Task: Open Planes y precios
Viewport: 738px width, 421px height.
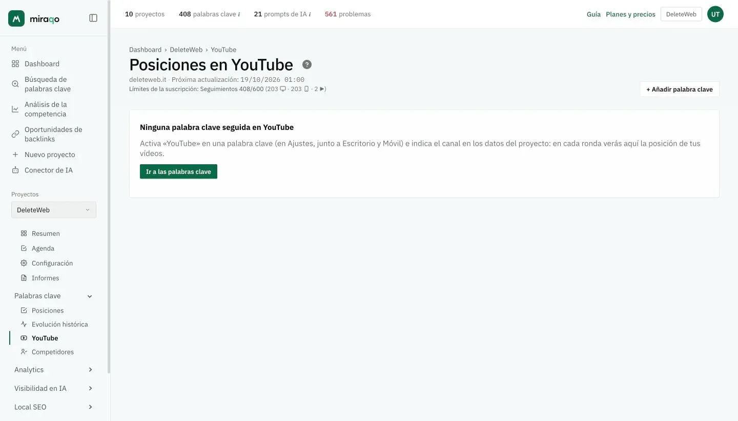Action: (x=630, y=14)
